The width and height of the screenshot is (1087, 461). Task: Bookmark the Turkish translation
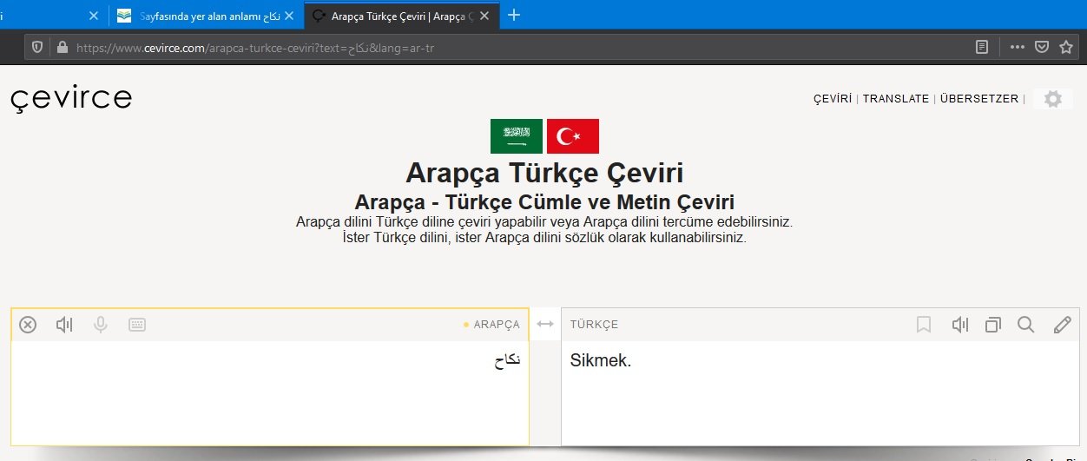tap(924, 325)
